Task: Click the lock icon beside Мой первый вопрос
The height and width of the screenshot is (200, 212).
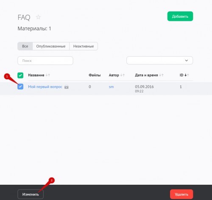Action: click(x=67, y=87)
